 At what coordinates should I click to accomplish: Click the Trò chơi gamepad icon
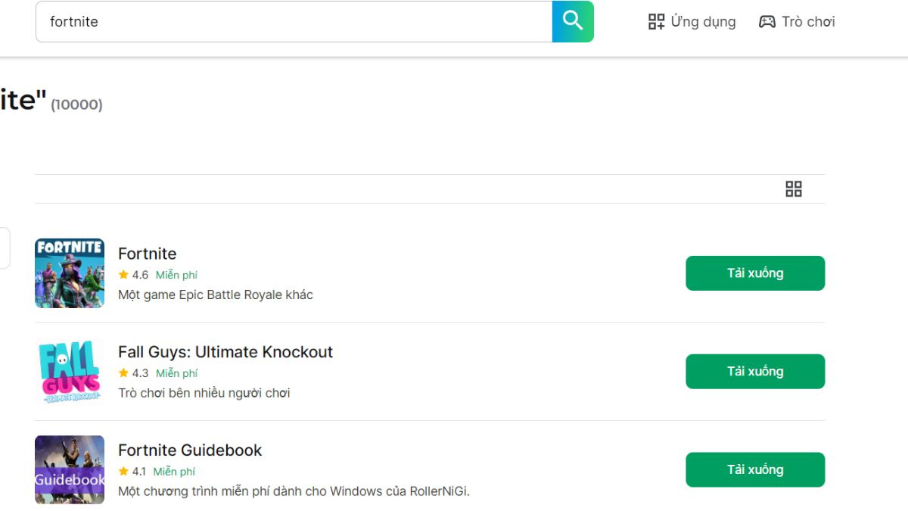[767, 21]
